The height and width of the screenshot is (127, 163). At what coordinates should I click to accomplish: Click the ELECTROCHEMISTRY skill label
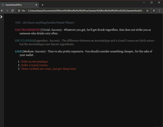pyautogui.click(x=28, y=30)
